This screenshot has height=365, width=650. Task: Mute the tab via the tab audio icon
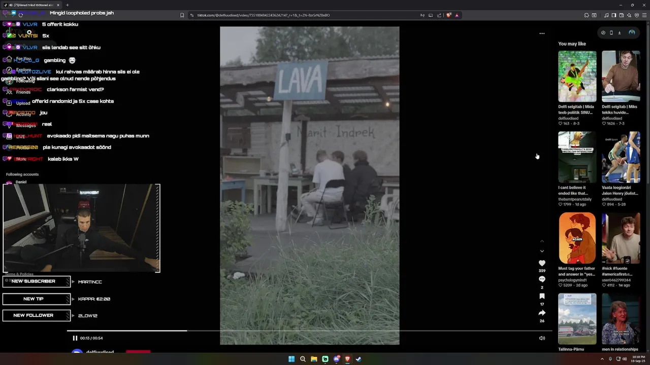(x=11, y=5)
